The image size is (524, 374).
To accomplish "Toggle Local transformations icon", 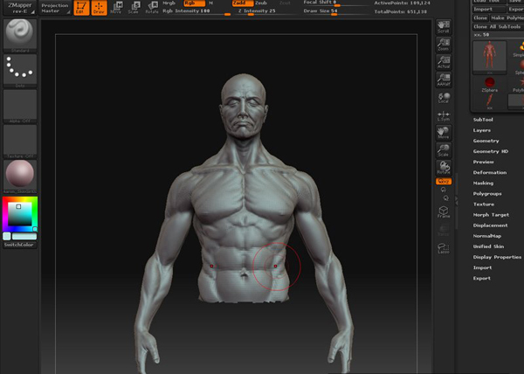I will [444, 98].
